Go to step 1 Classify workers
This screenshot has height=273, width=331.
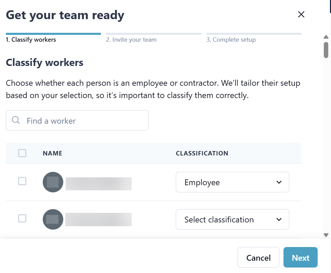click(31, 40)
